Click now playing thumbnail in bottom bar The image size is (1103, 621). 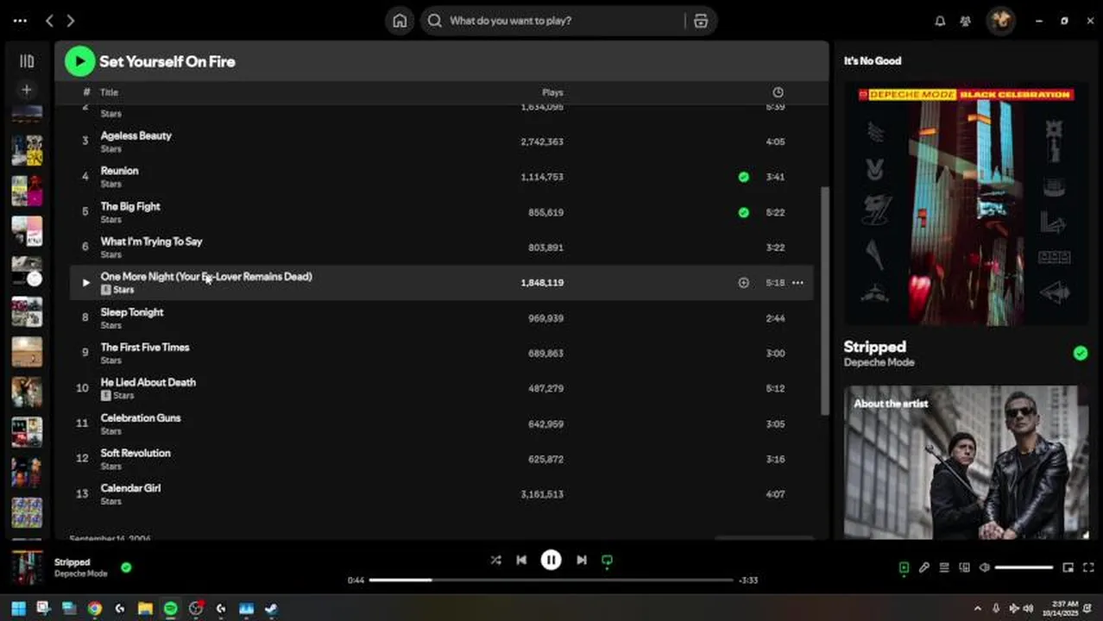coord(27,568)
